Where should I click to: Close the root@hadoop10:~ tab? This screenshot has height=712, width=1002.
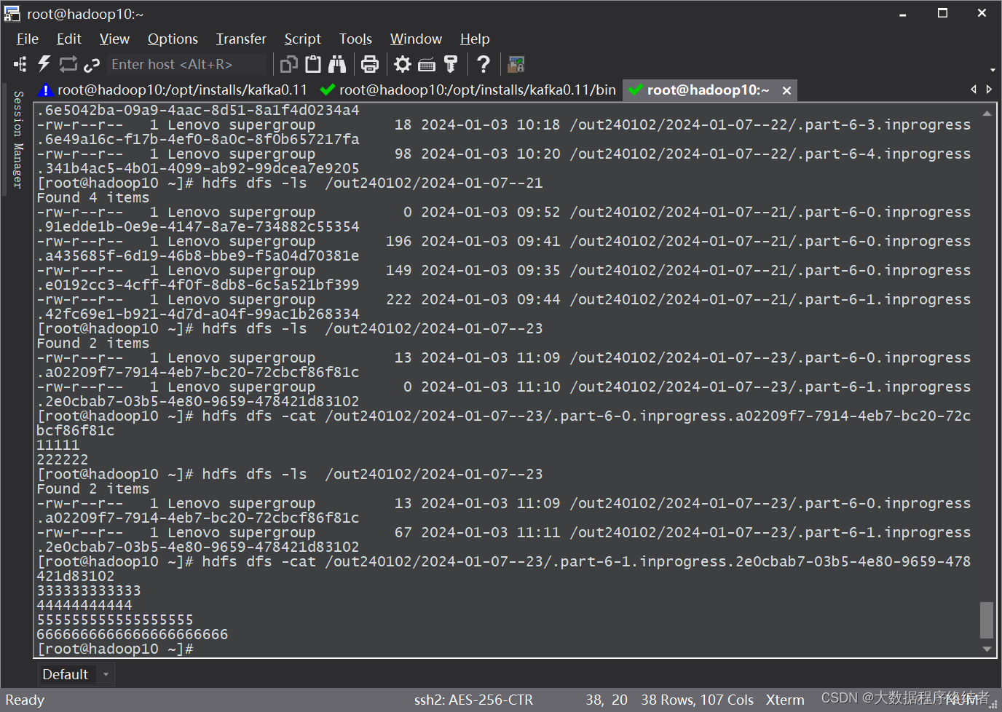click(x=786, y=90)
